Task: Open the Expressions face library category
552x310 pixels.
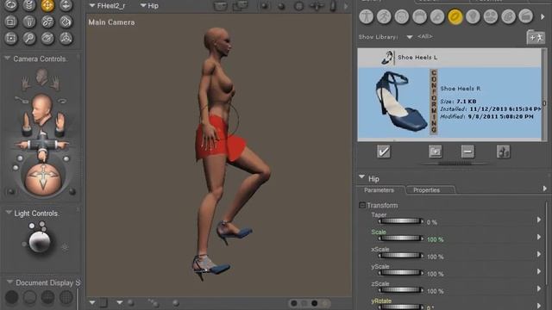Action: [x=402, y=16]
